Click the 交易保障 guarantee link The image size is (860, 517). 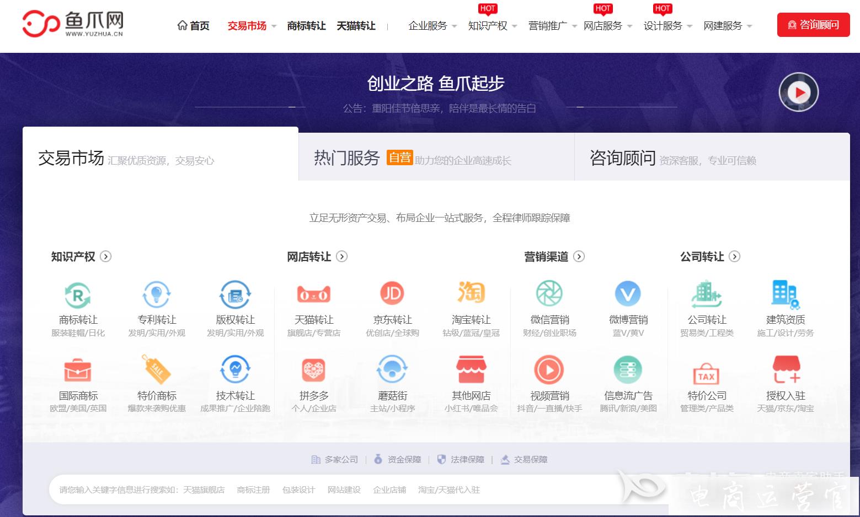tap(524, 459)
